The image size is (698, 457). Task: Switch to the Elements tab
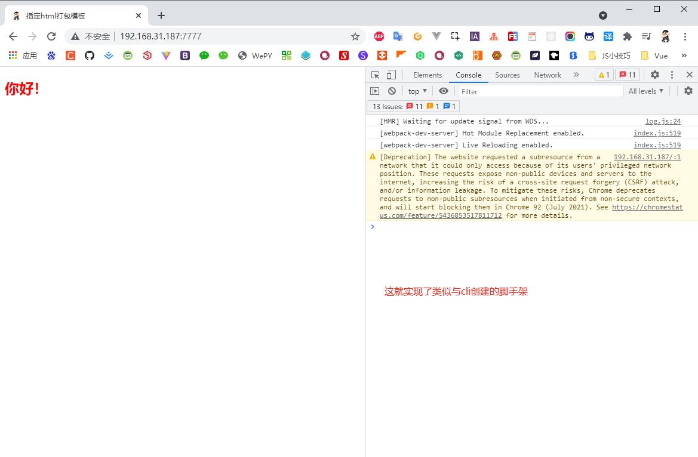click(428, 75)
